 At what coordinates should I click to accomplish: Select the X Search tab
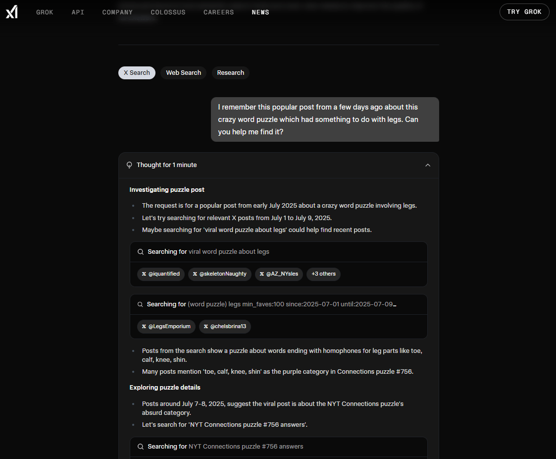(137, 73)
